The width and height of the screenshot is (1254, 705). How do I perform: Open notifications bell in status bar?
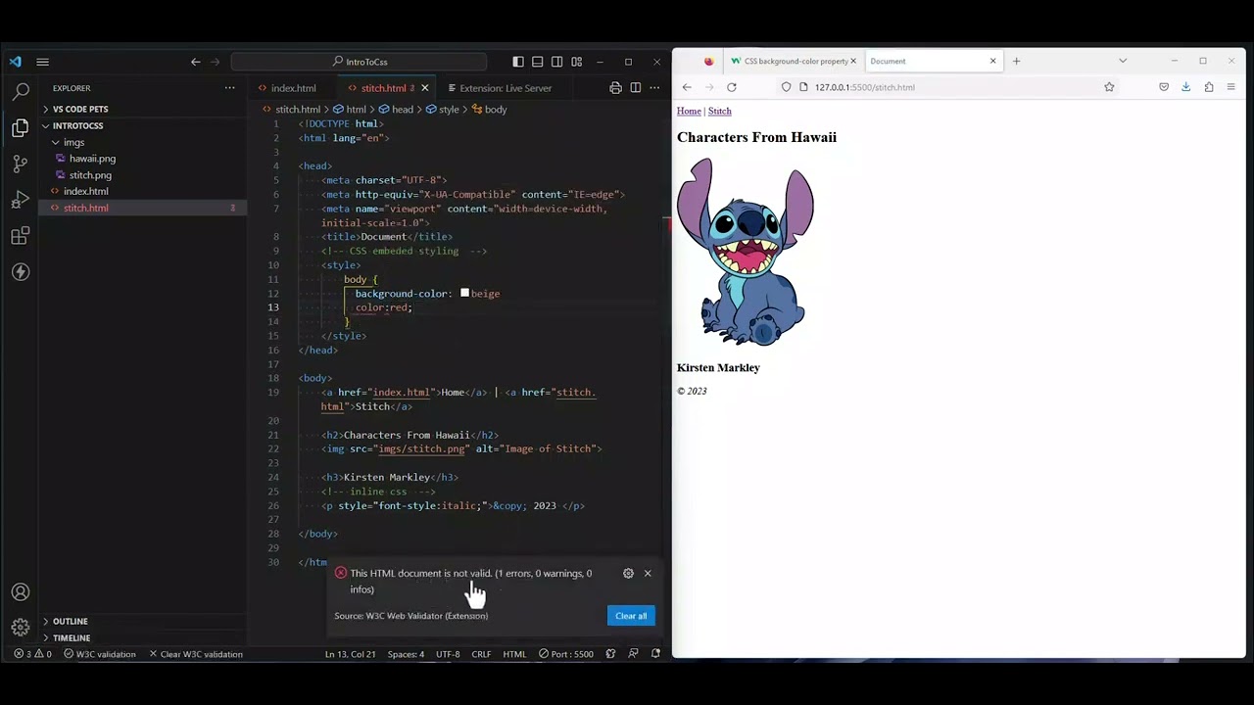[x=655, y=654]
